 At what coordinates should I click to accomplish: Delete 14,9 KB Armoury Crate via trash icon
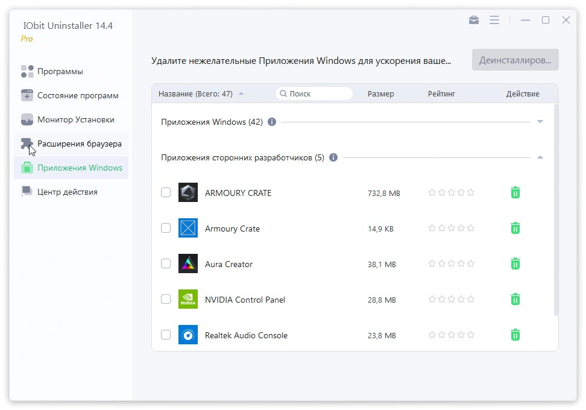(515, 228)
